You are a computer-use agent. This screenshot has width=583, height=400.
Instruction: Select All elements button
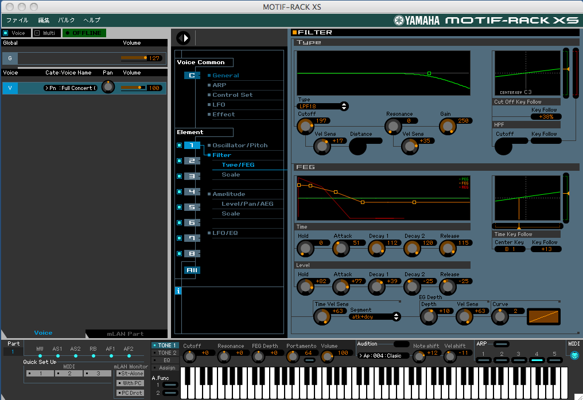(x=192, y=270)
